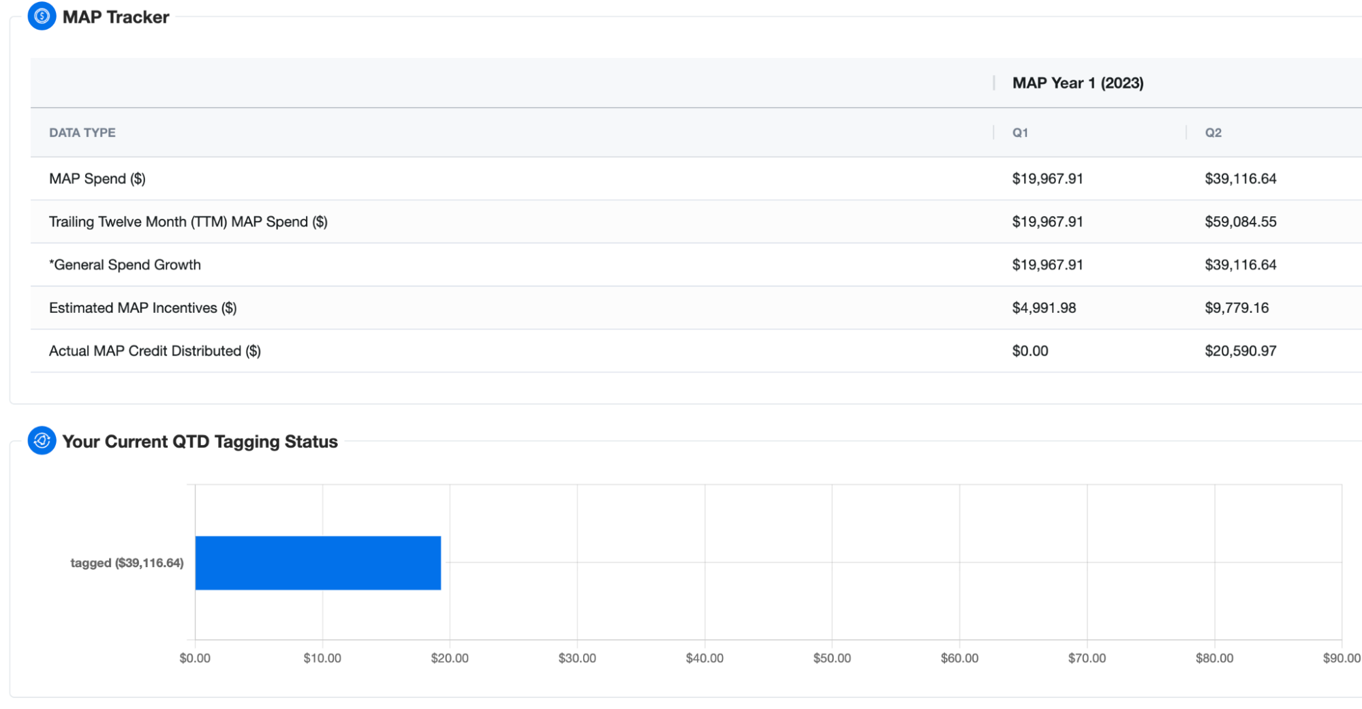This screenshot has width=1362, height=709.
Task: Select the Estimated MAP Incentives ($) row label
Action: point(142,307)
